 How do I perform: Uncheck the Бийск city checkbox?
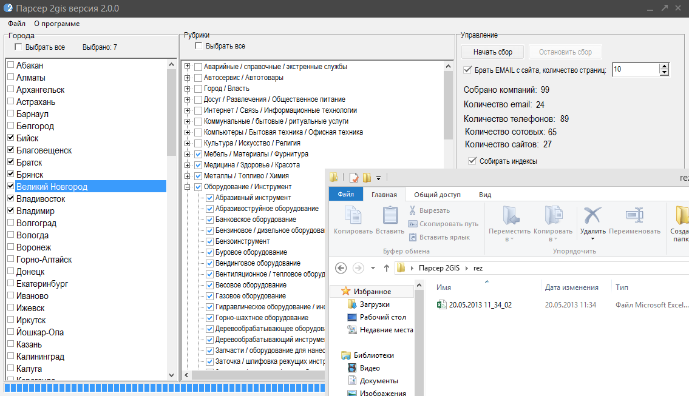[11, 138]
